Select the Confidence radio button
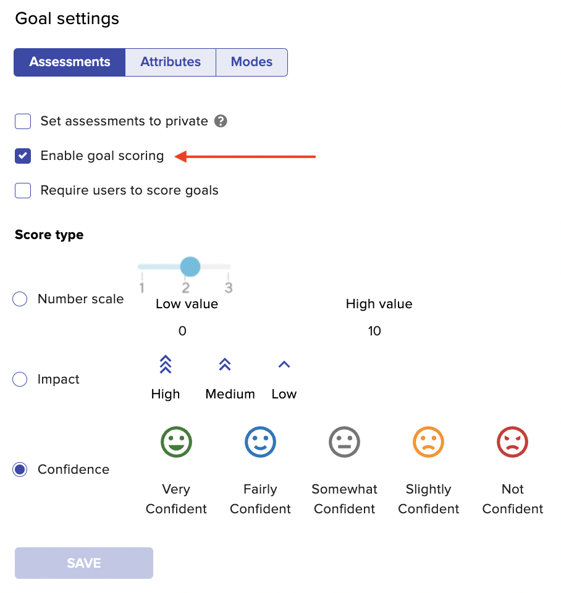This screenshot has height=593, width=561. point(20,469)
